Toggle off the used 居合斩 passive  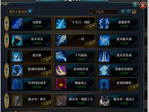point(31,56)
